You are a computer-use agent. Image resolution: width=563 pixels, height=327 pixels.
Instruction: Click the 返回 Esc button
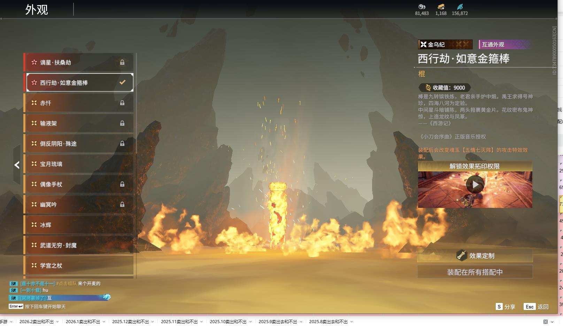click(x=536, y=307)
